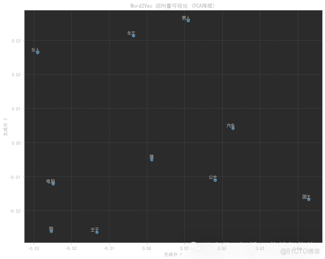The image size is (325, 259).
Task: Click the data point labeled 国王
Action: pyautogui.click(x=309, y=199)
